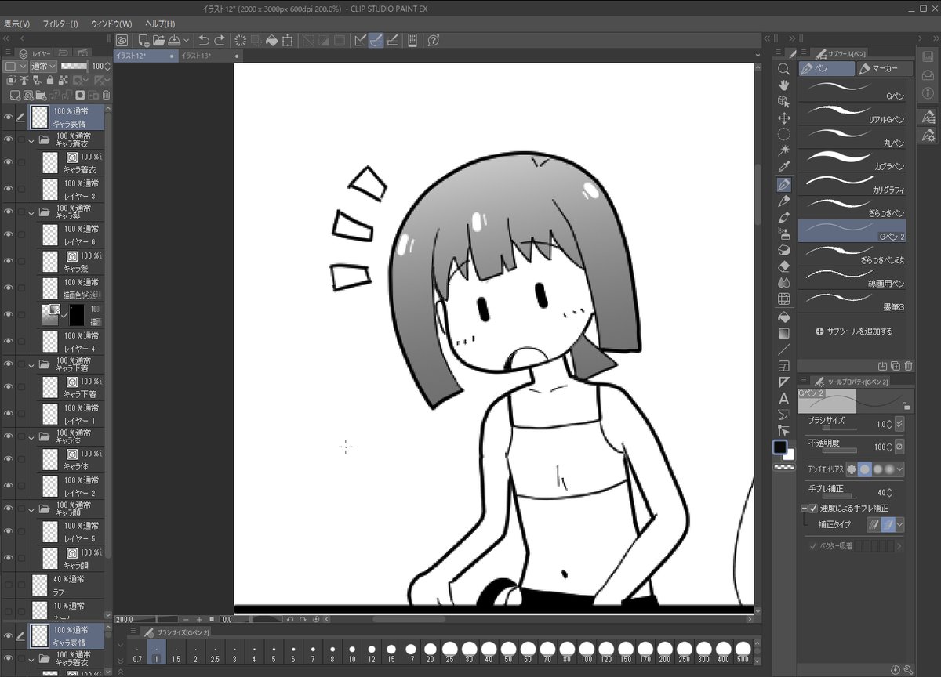941x677 pixels.
Task: Select the Gradient tool
Action: pyautogui.click(x=783, y=333)
